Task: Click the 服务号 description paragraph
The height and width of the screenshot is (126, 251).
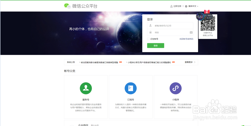Action: tap(86, 107)
